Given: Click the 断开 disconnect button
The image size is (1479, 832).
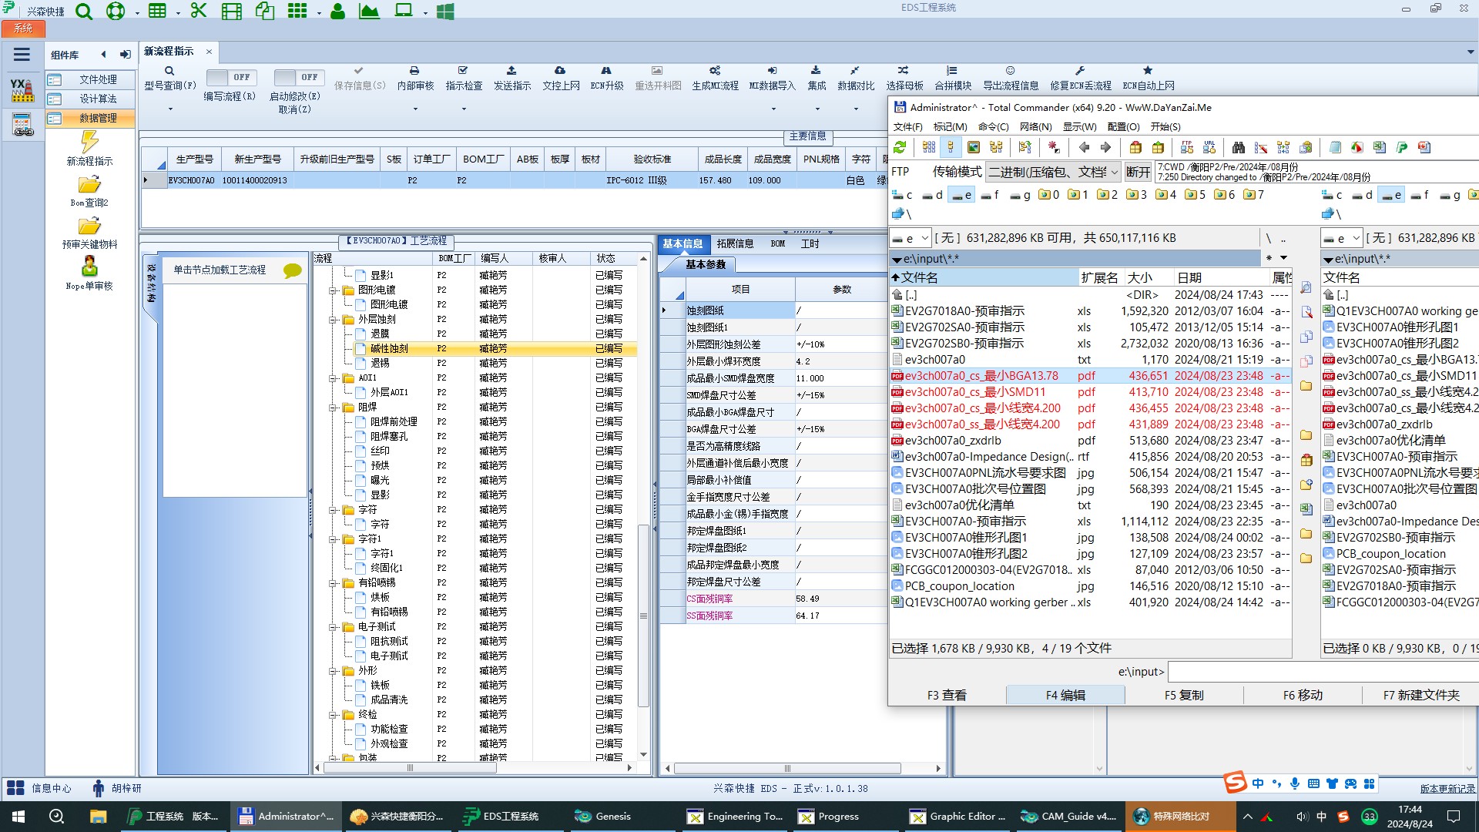Looking at the screenshot, I should (x=1137, y=172).
